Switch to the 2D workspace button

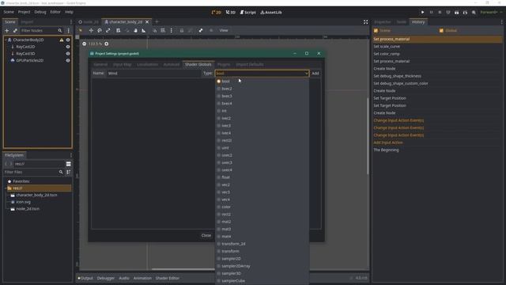tap(216, 13)
